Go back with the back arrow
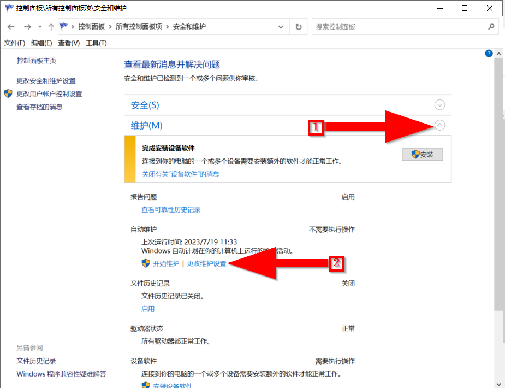 pyautogui.click(x=11, y=27)
